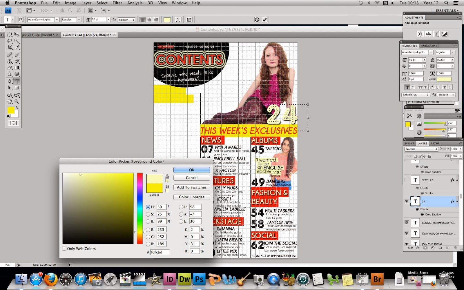Select the Clone Stamp tool
This screenshot has height=290, width=464.
pyautogui.click(x=10, y=61)
